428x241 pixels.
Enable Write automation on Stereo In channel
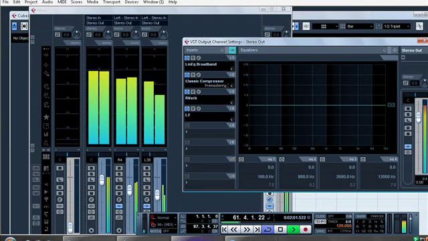[x=91, y=193]
